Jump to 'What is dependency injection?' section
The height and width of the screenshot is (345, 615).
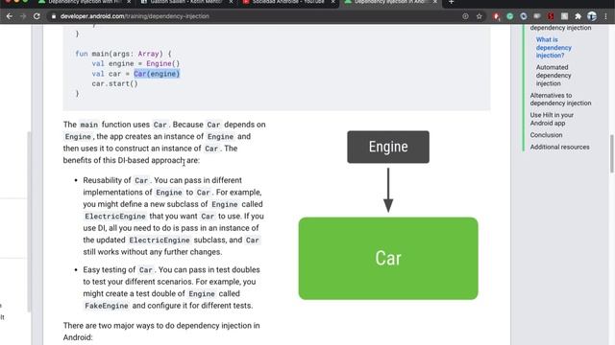553,47
